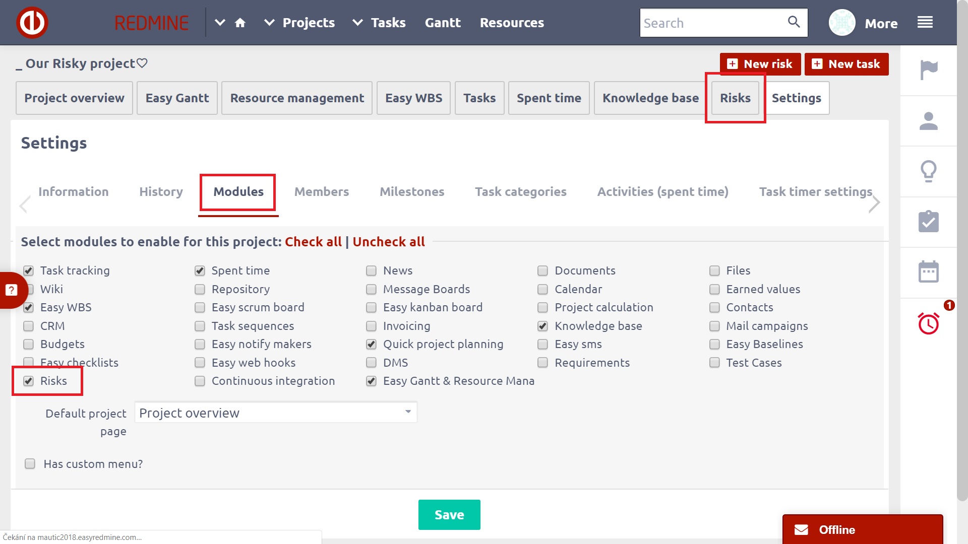Open the Resource management tab
The image size is (968, 544).
297,98
